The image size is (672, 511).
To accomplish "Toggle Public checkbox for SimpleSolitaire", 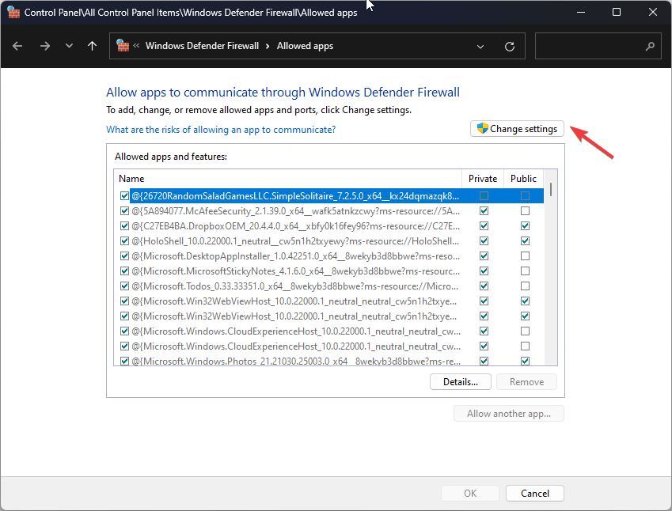I will 525,195.
